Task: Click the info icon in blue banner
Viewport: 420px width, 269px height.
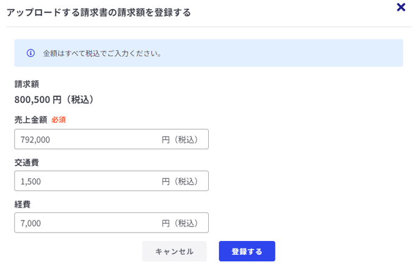Action: point(31,53)
